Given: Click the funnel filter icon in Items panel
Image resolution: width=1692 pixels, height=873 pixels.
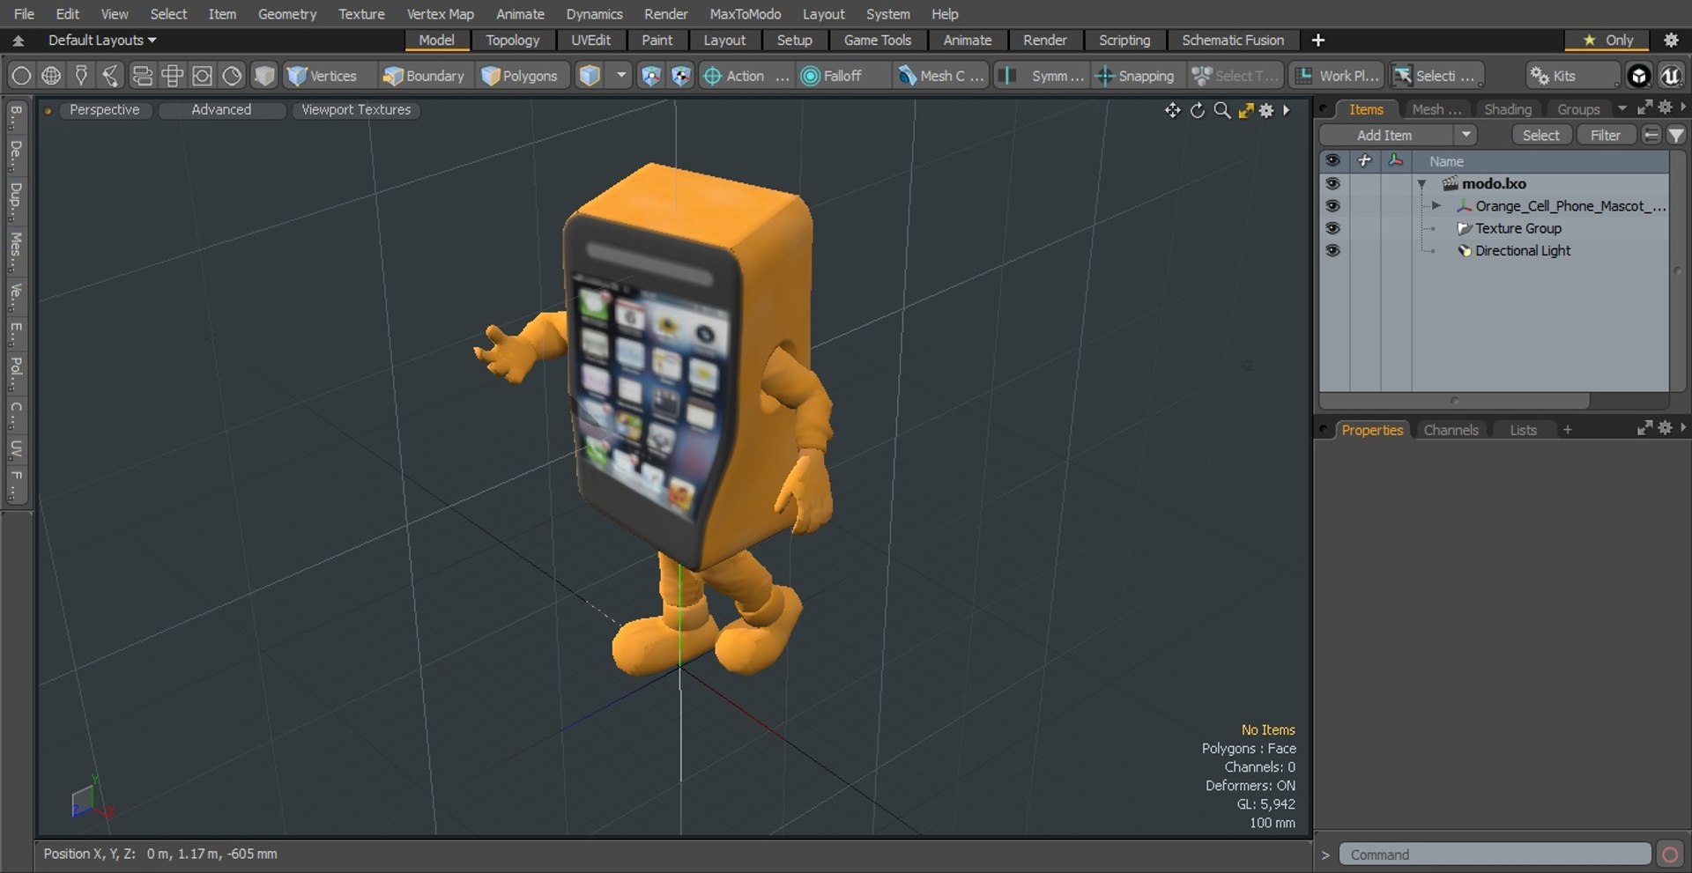Looking at the screenshot, I should [1676, 135].
